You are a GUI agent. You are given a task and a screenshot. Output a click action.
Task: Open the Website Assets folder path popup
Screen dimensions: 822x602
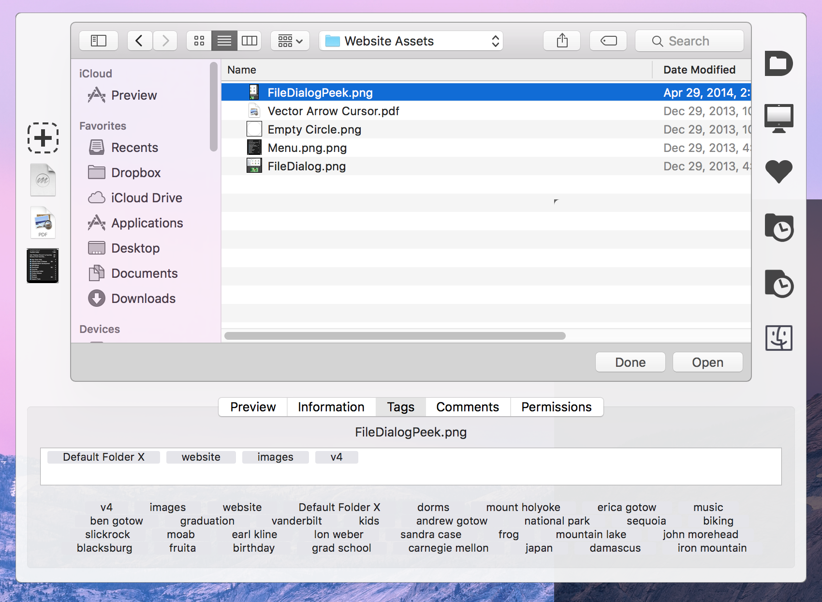[x=411, y=41]
